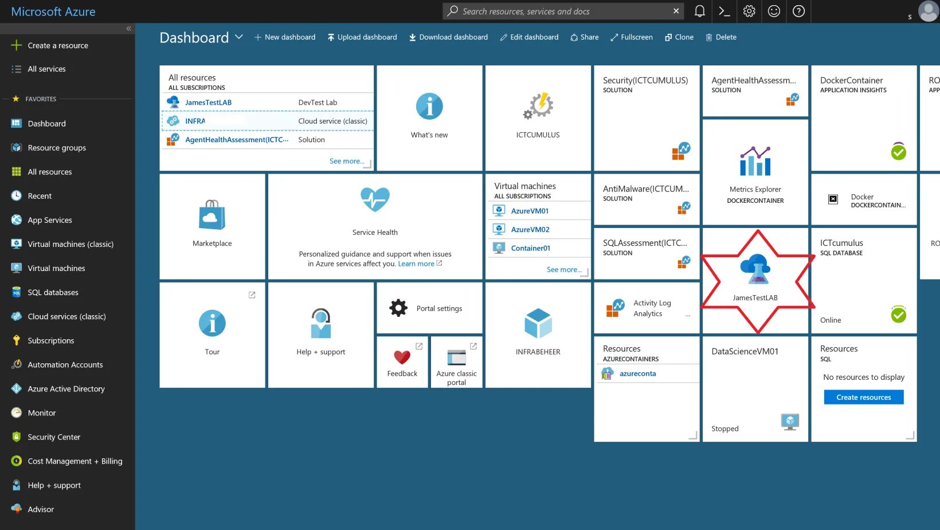
Task: Open the help question mark icon
Action: 798,11
